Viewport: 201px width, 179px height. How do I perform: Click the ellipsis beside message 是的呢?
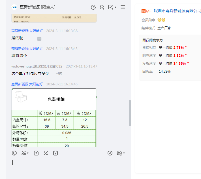39,39
